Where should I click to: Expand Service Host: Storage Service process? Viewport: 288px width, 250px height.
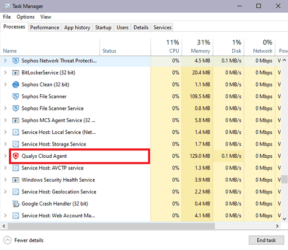coord(5,144)
